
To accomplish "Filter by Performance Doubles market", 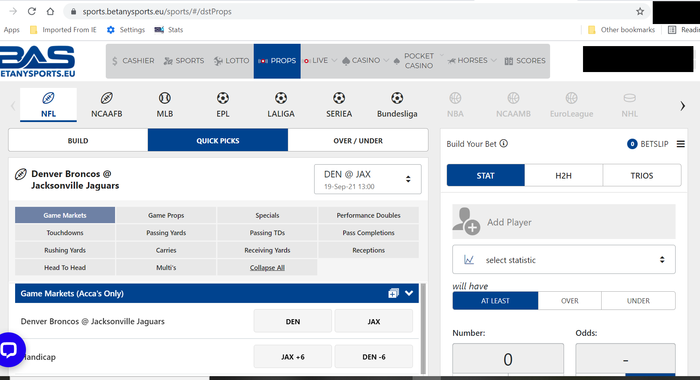I will [368, 215].
